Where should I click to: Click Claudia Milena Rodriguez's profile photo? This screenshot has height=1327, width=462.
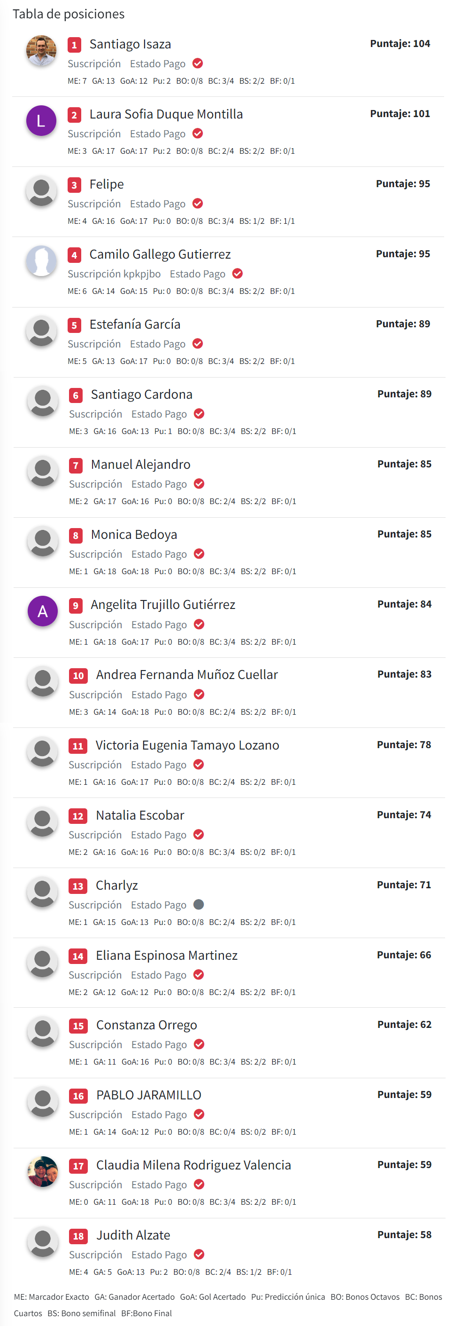43,1171
